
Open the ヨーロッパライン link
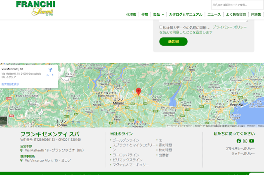point(126,155)
